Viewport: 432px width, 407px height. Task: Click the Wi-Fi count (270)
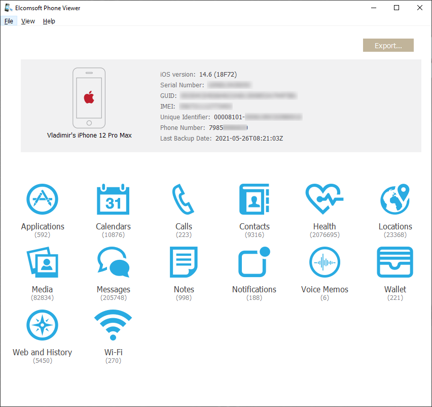click(x=113, y=360)
